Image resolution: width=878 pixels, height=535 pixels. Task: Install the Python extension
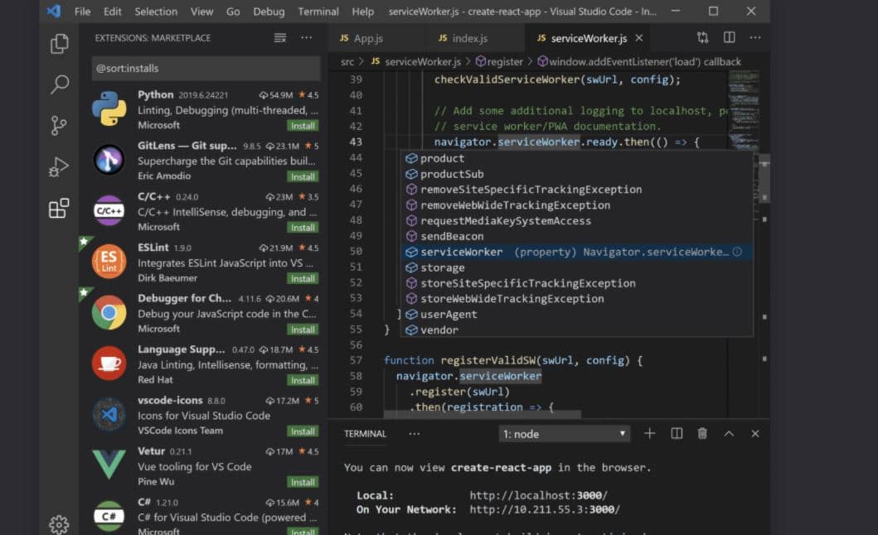(302, 125)
